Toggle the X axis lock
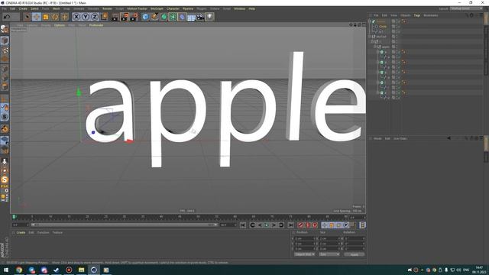The height and width of the screenshot is (275, 489). click(76, 17)
